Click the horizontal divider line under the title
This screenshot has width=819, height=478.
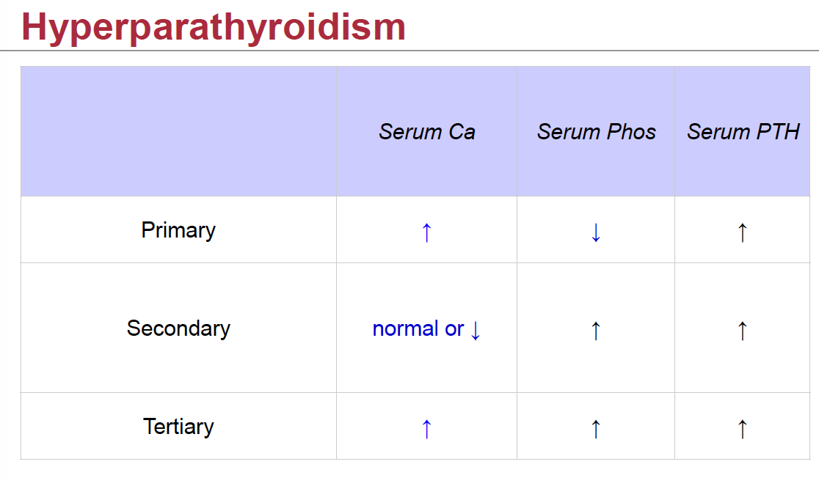(409, 49)
